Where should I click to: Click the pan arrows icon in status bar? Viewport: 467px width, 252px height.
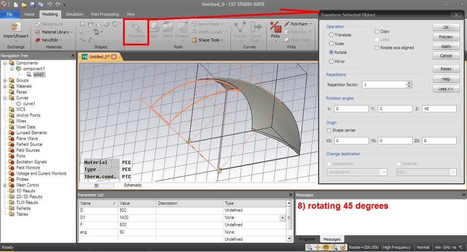[x=318, y=247]
